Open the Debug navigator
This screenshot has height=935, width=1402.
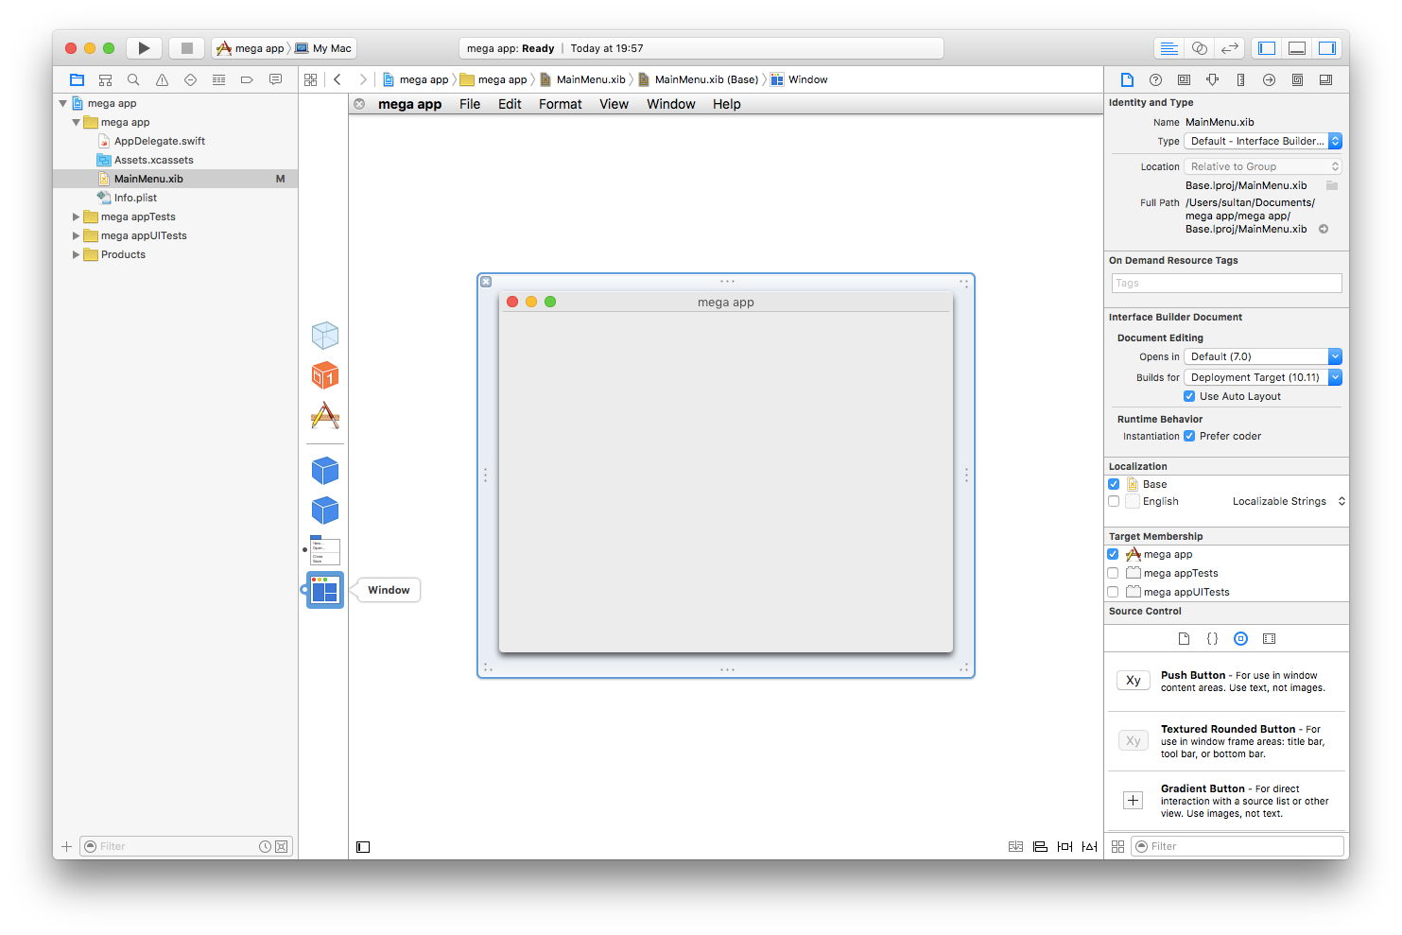(x=218, y=79)
